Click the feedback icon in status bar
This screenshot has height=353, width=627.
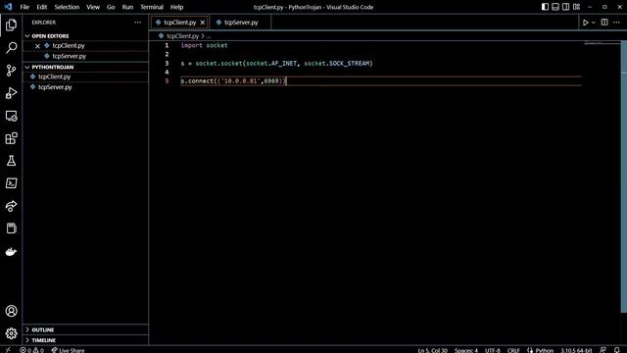603,350
